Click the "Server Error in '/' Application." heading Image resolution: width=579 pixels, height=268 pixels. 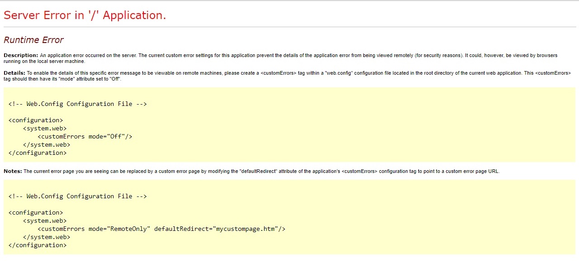pyautogui.click(x=85, y=15)
